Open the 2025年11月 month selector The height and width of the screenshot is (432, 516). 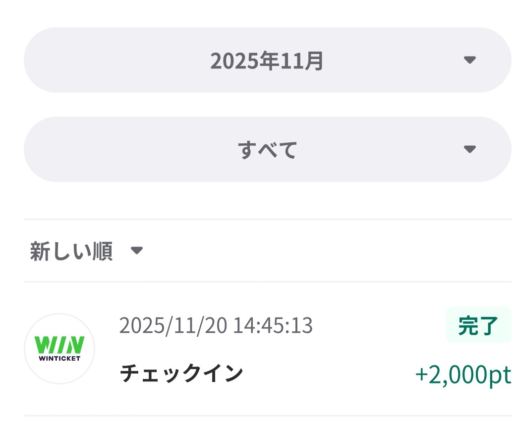pos(267,60)
